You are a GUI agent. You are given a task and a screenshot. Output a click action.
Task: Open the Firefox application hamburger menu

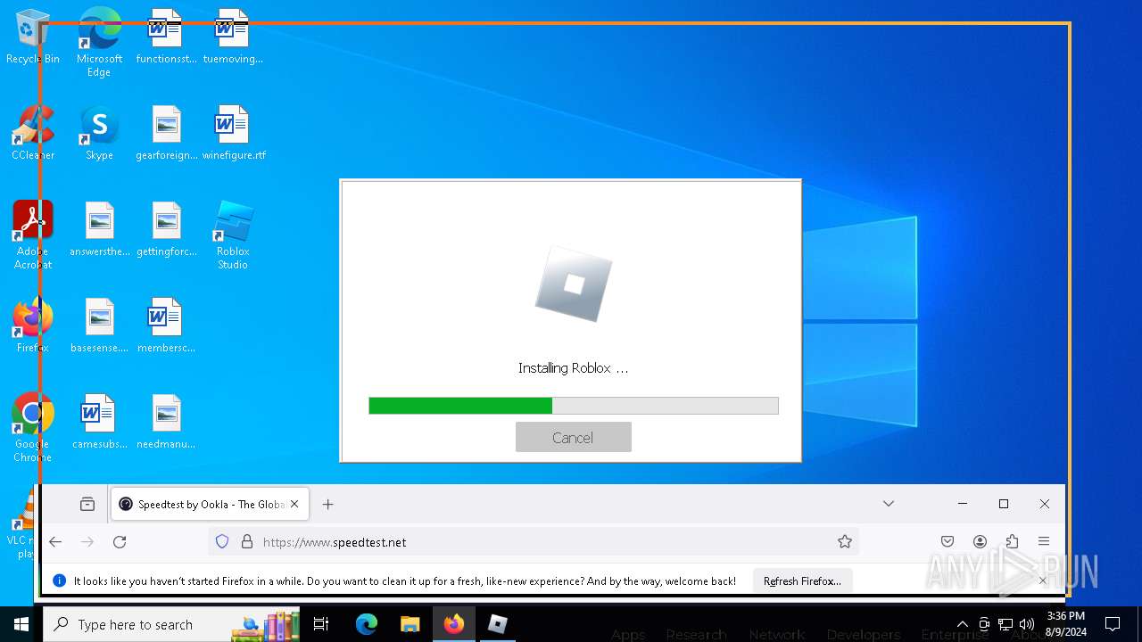click(1044, 541)
